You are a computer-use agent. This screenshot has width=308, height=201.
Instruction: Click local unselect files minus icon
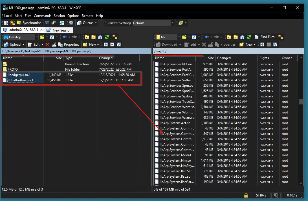(x=112, y=44)
